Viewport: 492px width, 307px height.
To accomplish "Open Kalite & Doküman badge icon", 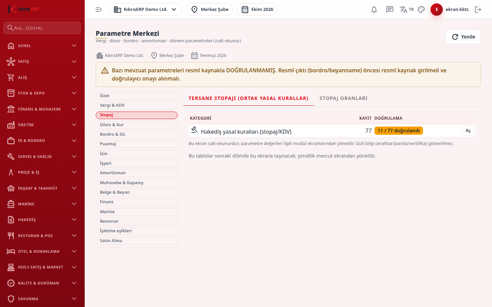I will pyautogui.click(x=11, y=283).
